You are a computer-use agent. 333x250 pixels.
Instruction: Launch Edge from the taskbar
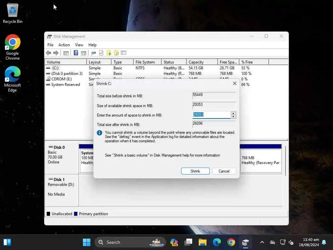tap(217, 242)
